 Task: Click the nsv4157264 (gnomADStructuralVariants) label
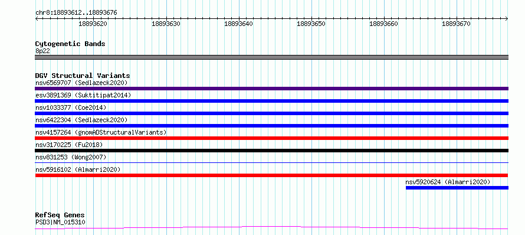click(x=101, y=132)
